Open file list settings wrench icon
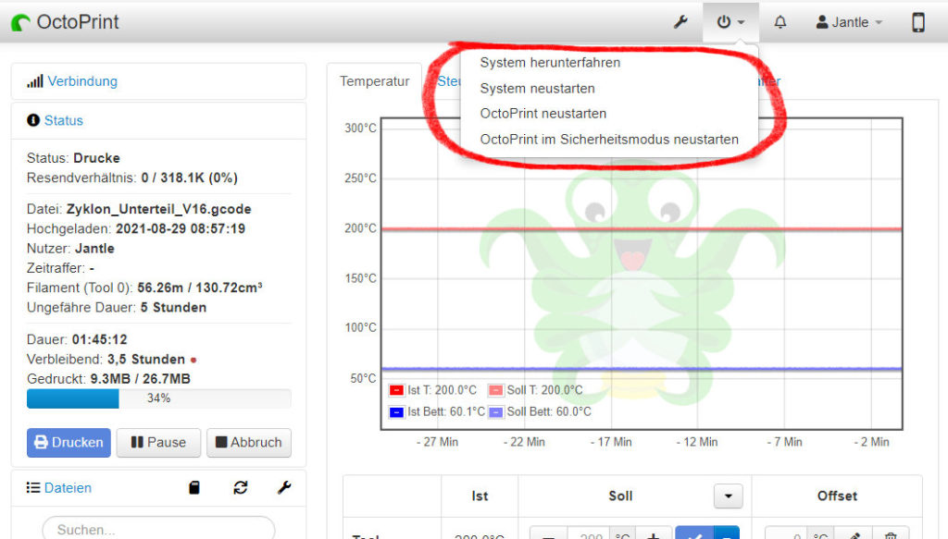 (x=284, y=487)
